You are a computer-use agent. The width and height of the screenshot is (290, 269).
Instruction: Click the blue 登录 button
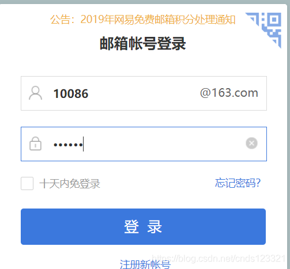click(x=143, y=226)
